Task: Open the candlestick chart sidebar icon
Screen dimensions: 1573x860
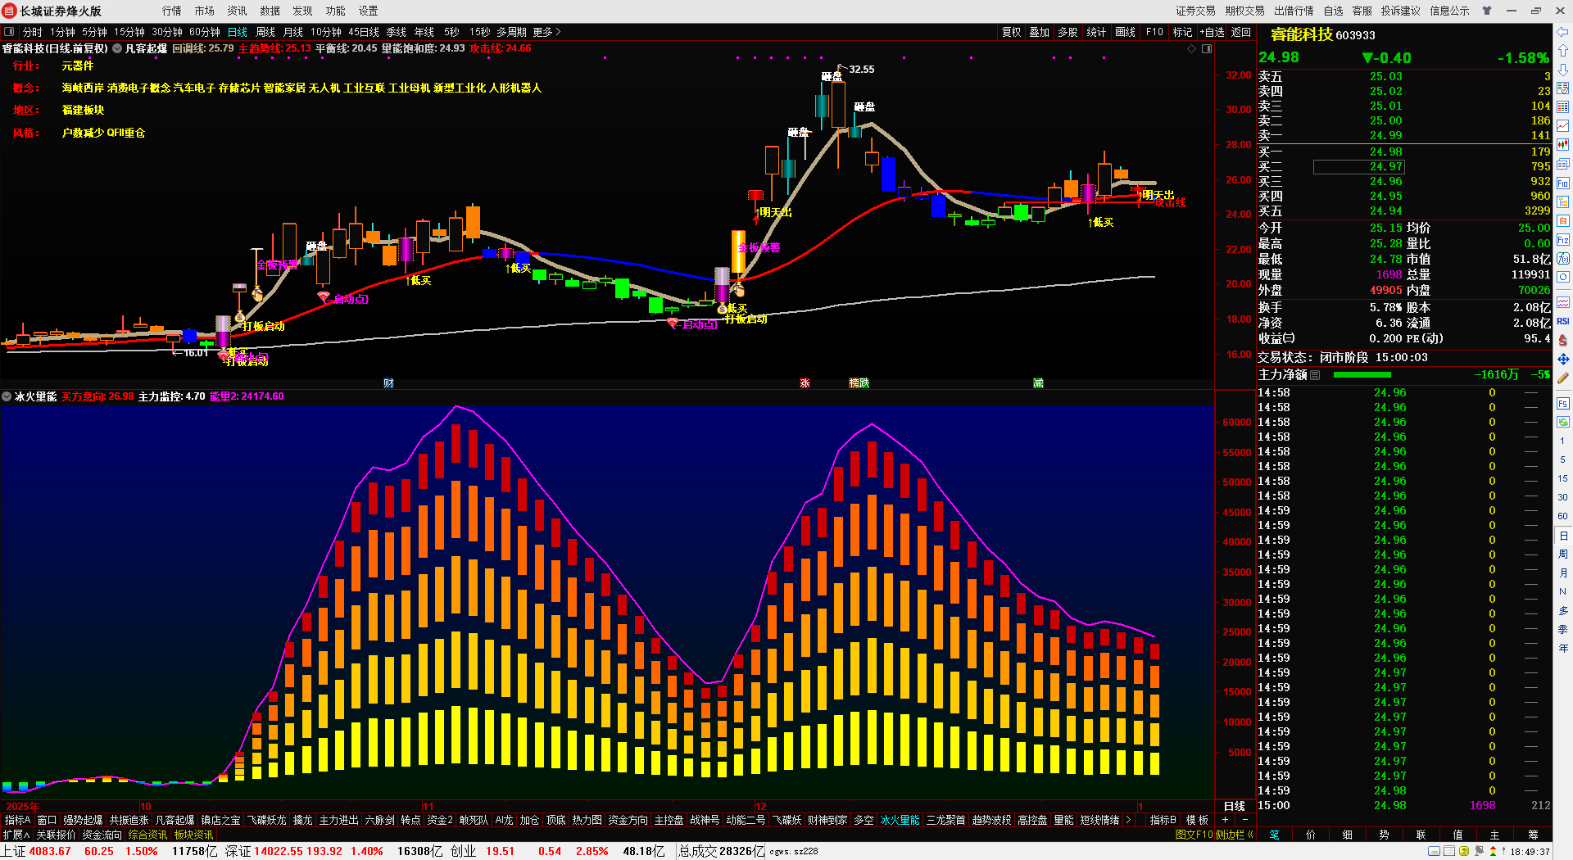Action: coord(1563,145)
